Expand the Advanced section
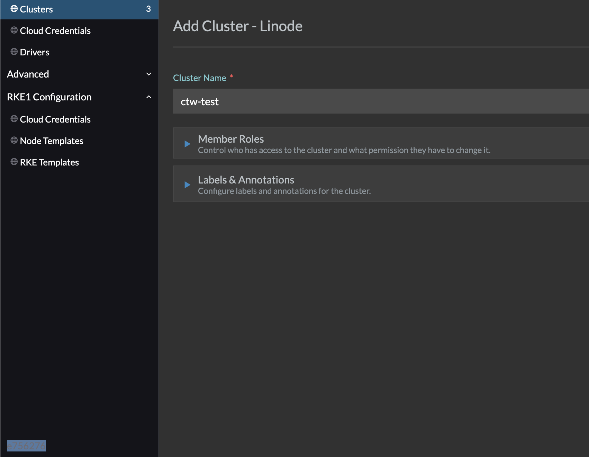The height and width of the screenshot is (457, 589). [149, 74]
